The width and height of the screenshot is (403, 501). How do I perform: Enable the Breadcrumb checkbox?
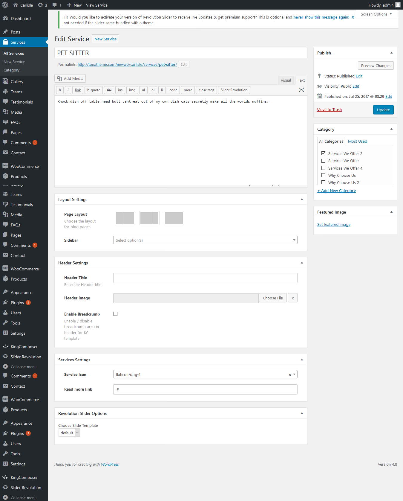coord(115,314)
